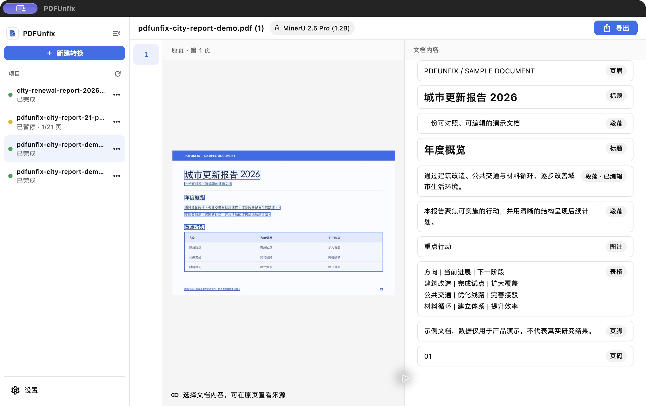Click the 段落 · 已编辑 tag
The height and width of the screenshot is (406, 646).
[604, 176]
